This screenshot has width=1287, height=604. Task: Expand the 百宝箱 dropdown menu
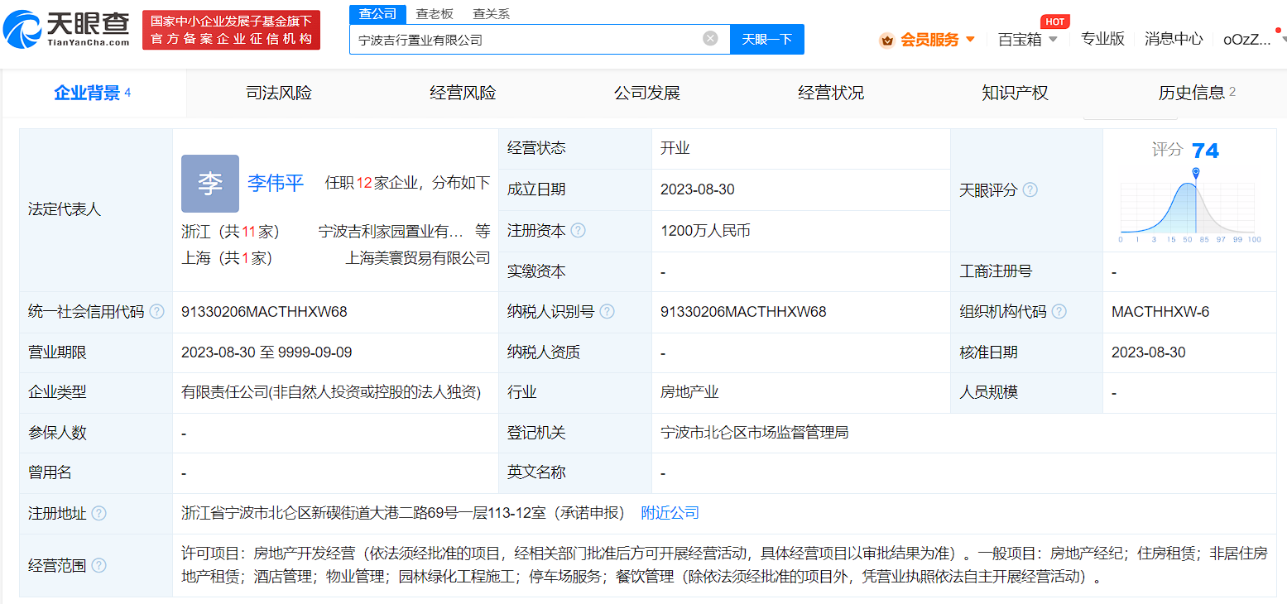(1028, 39)
